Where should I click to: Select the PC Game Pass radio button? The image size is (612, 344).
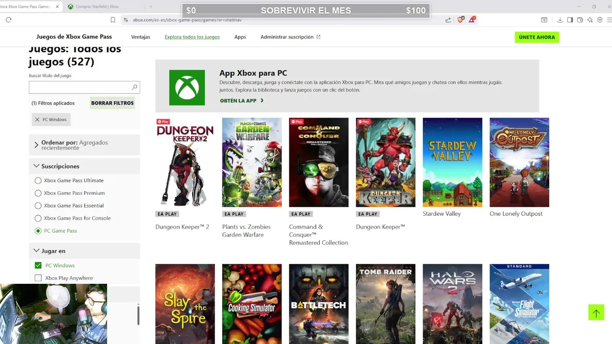point(38,231)
